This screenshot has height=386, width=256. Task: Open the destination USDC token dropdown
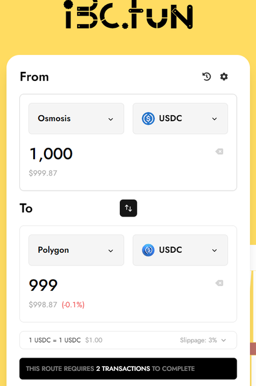click(180, 250)
